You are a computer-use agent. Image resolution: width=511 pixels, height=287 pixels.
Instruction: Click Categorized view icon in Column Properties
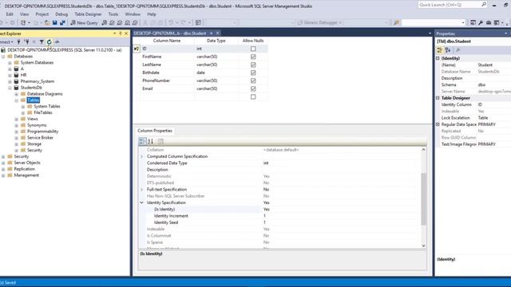[x=142, y=141]
